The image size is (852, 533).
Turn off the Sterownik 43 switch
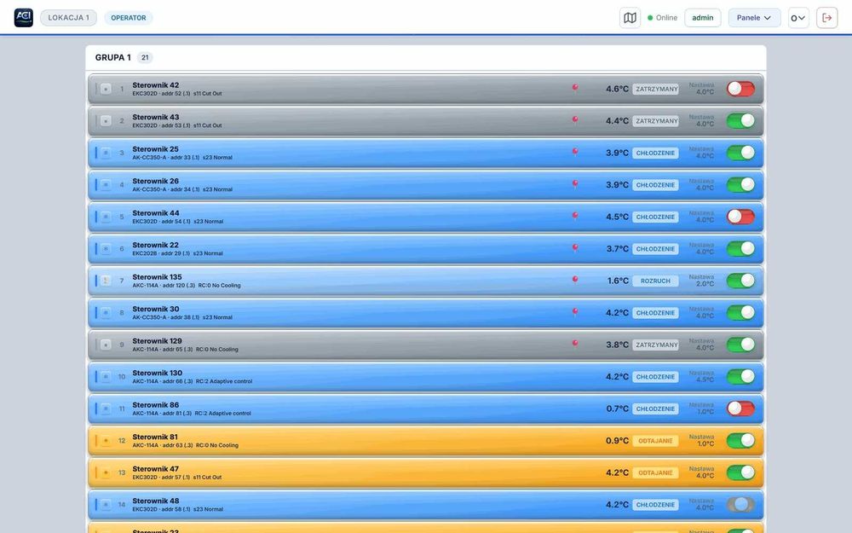point(740,121)
